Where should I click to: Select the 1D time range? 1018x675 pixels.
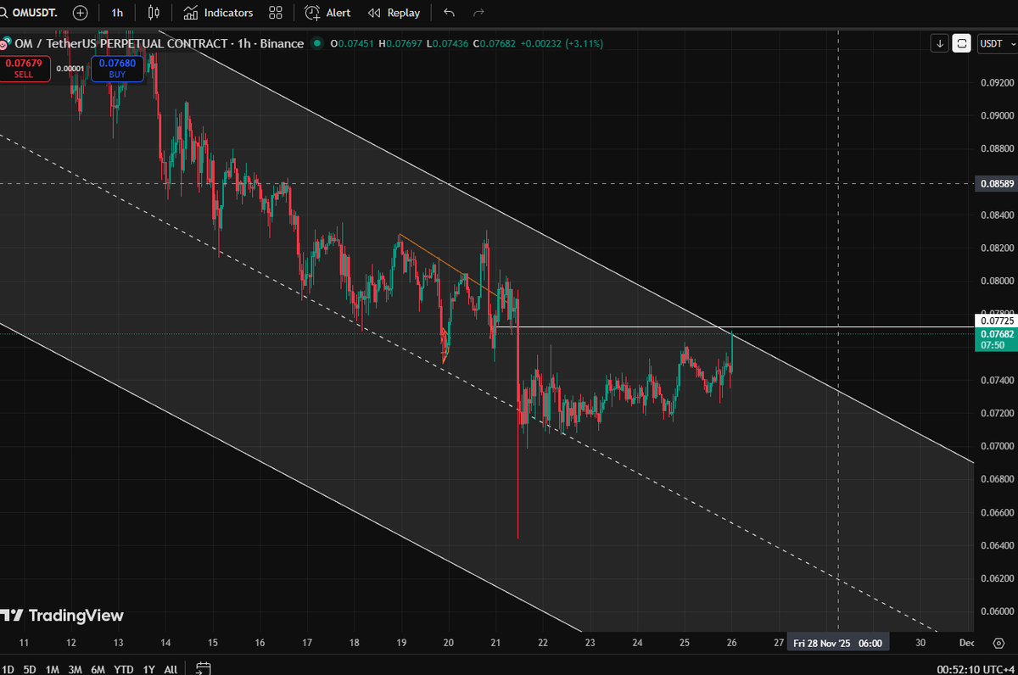7,669
